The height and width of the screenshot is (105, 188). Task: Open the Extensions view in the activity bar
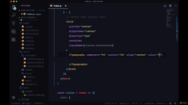14,40
